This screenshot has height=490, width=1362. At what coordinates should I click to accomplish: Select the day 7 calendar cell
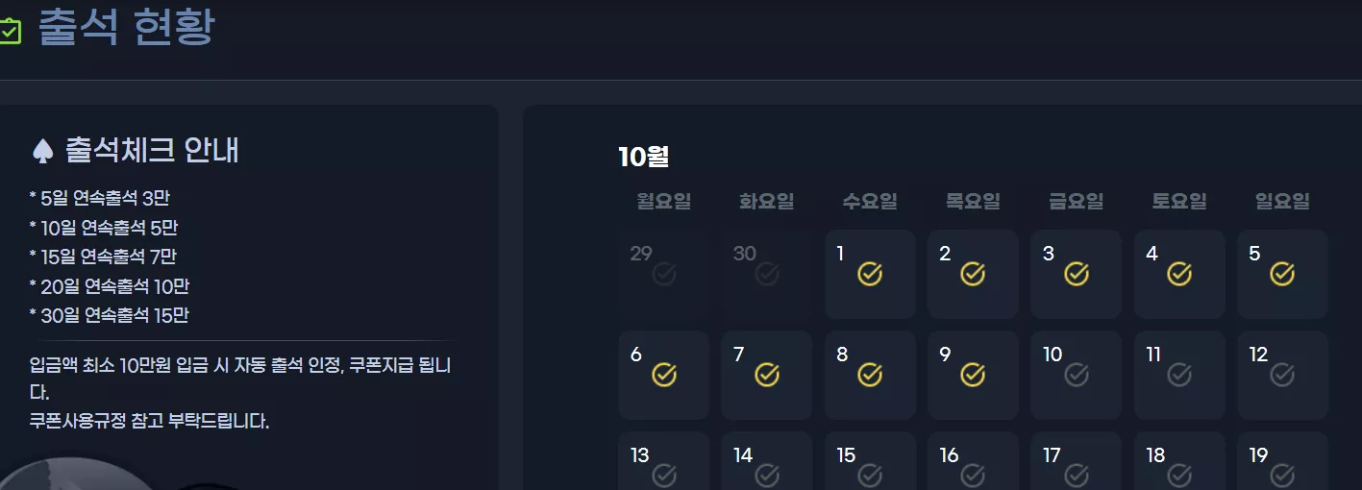tap(766, 375)
